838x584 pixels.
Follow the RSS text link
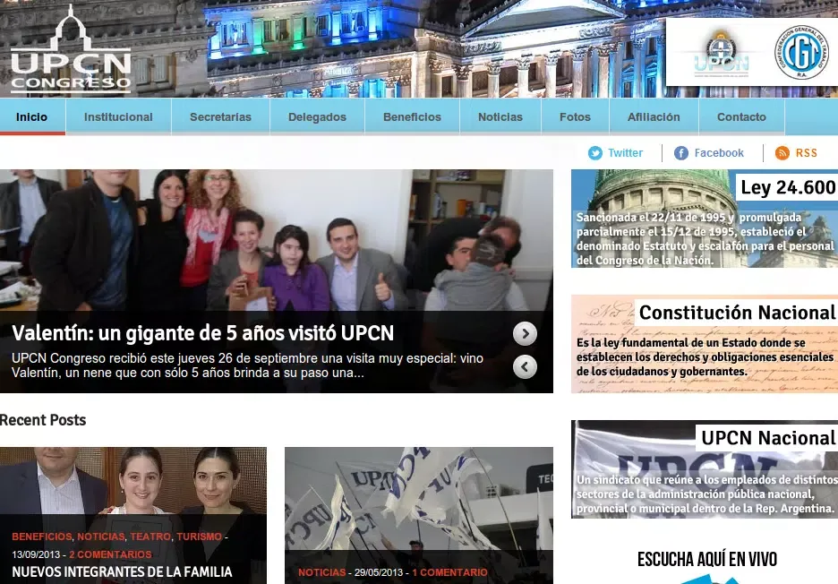806,153
